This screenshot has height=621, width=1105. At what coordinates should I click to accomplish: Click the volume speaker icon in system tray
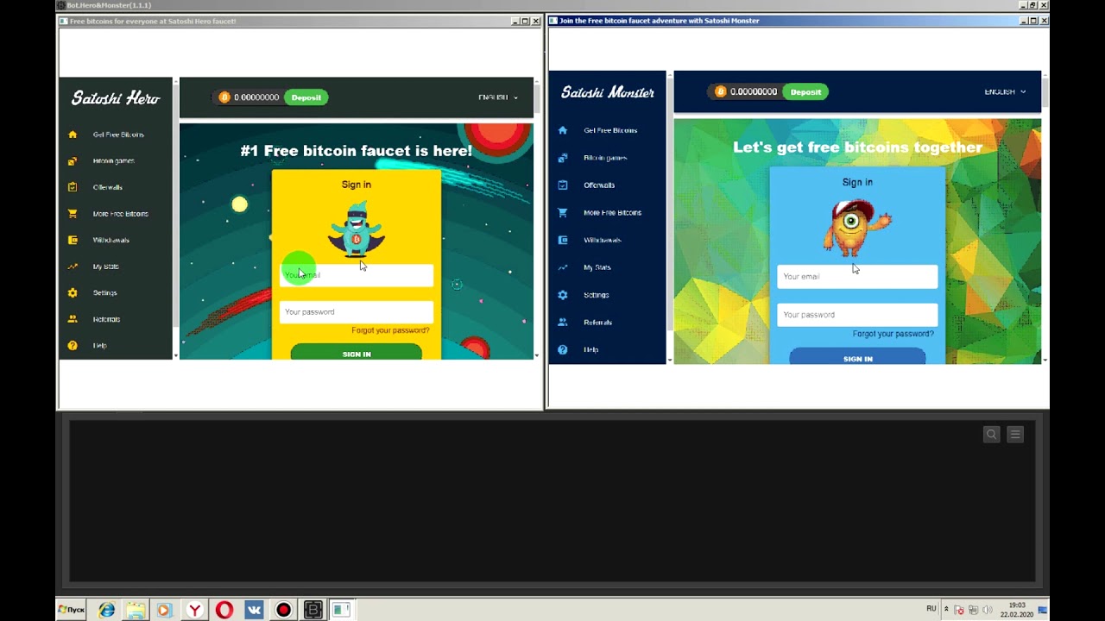987,610
